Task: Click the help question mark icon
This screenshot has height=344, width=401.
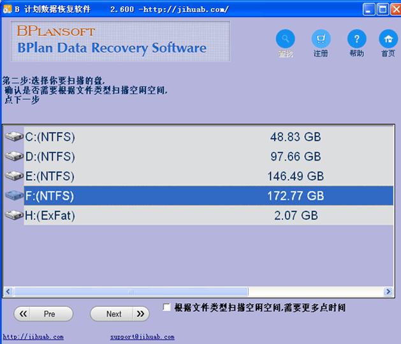Action: tap(356, 39)
